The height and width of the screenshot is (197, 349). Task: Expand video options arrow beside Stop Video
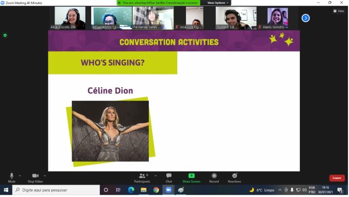coord(45,176)
